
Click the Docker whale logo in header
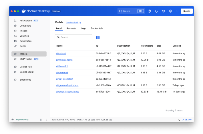click(24, 11)
